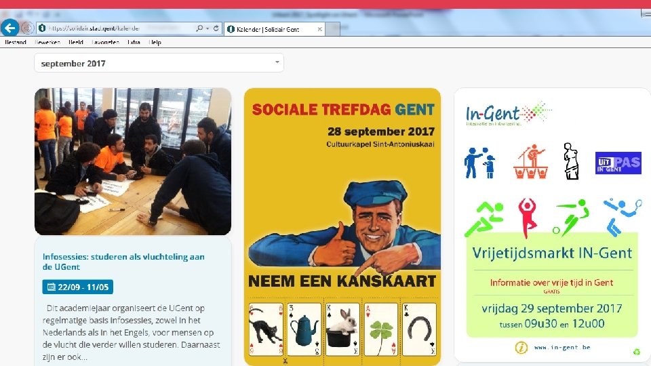Open the address bar search dropdown arrow
Image resolution: width=651 pixels, height=366 pixels.
208,28
